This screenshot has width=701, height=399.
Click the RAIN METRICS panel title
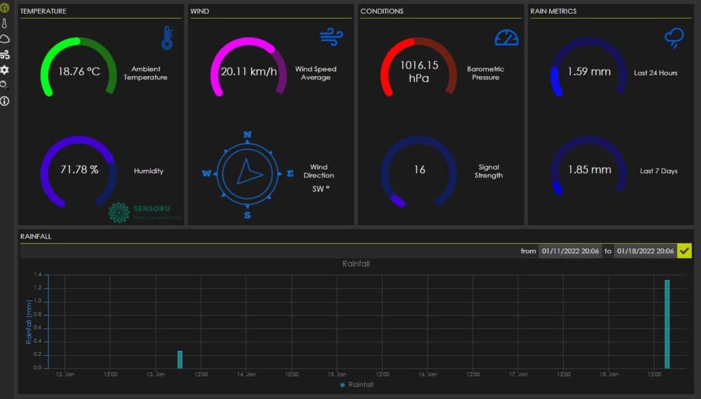tap(553, 11)
